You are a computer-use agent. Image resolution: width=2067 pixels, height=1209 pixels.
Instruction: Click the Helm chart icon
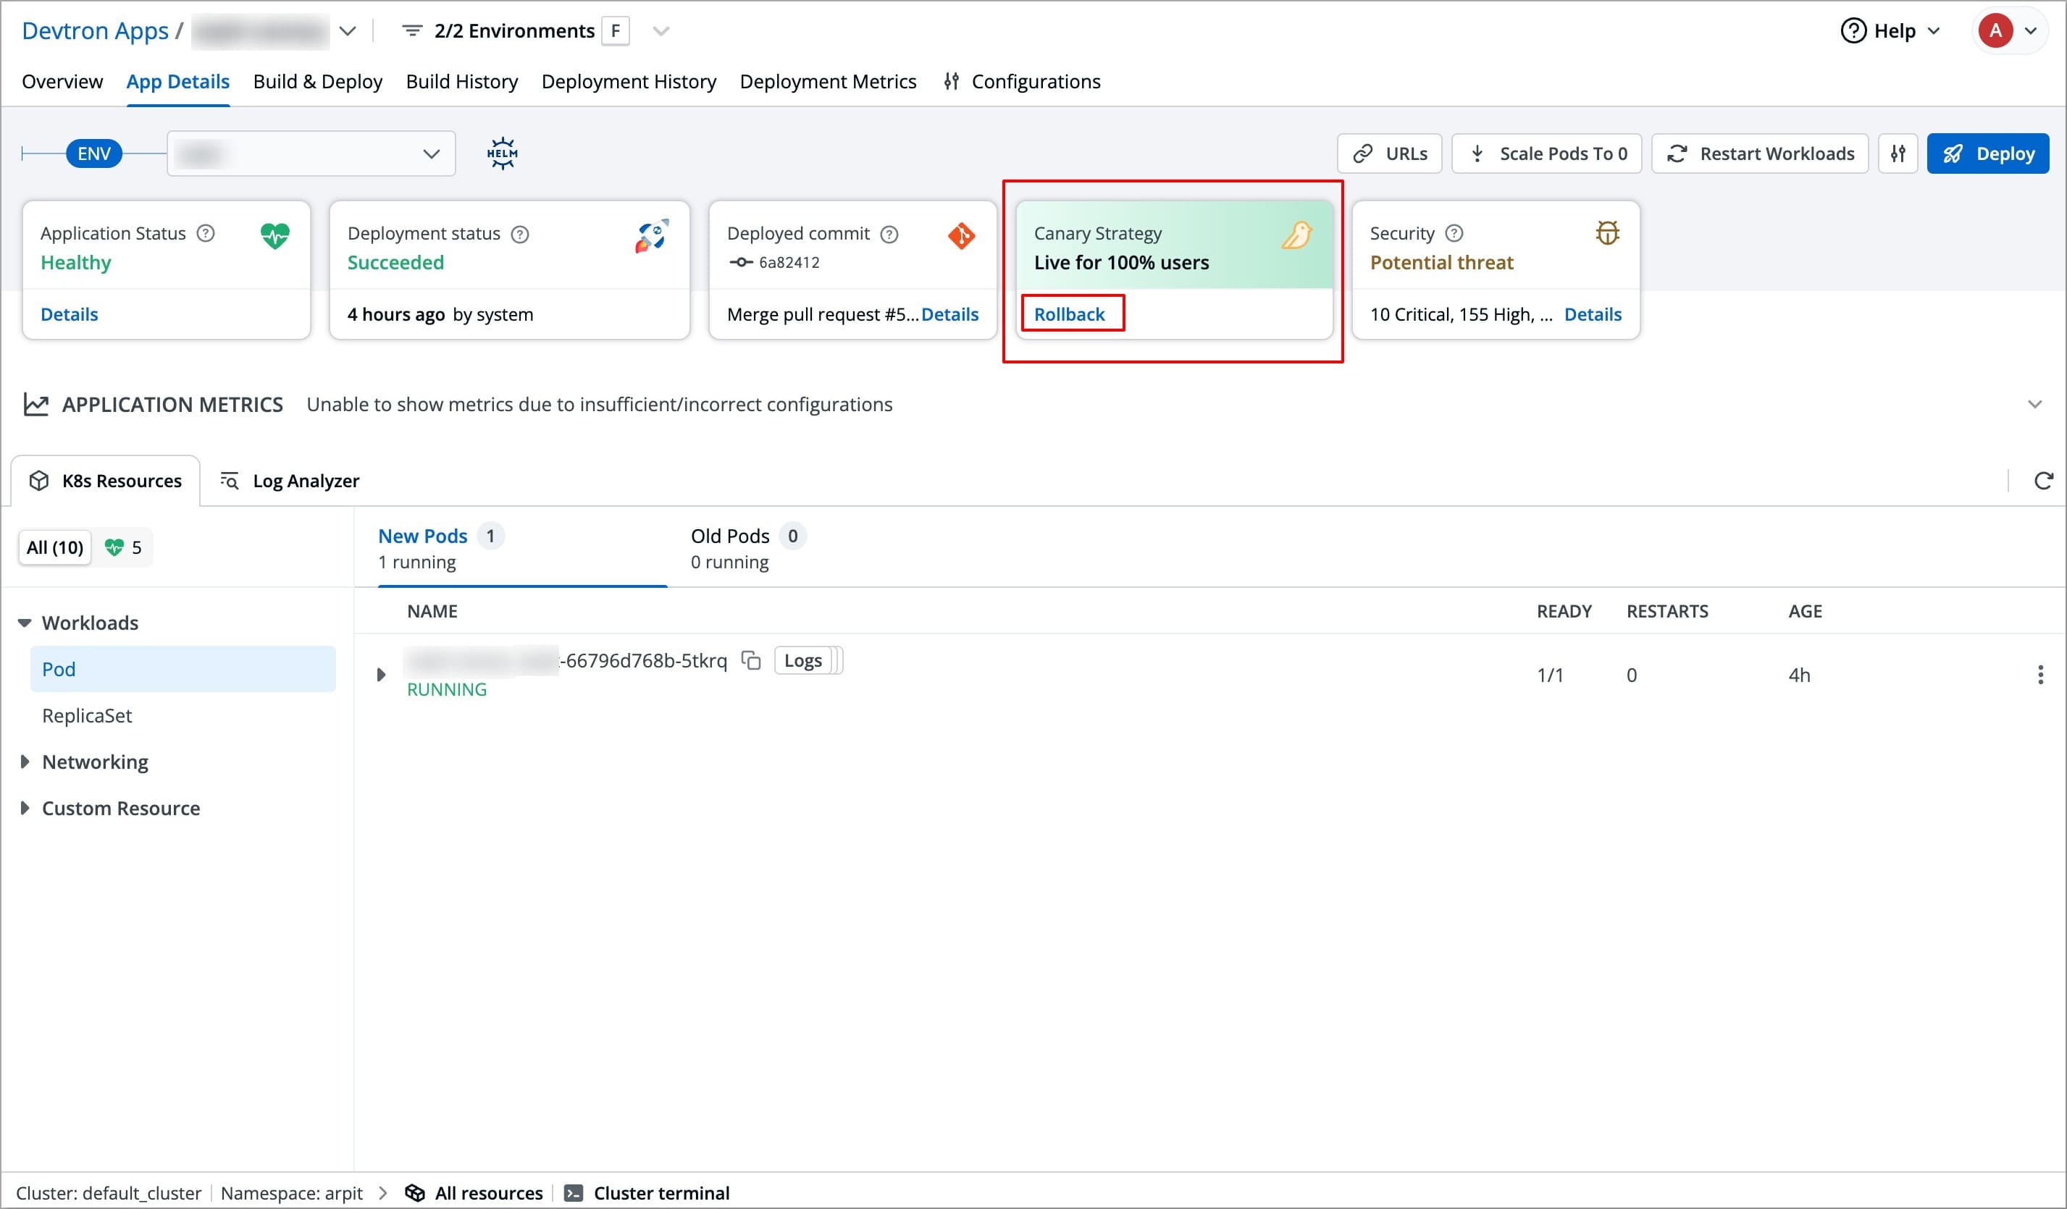500,153
